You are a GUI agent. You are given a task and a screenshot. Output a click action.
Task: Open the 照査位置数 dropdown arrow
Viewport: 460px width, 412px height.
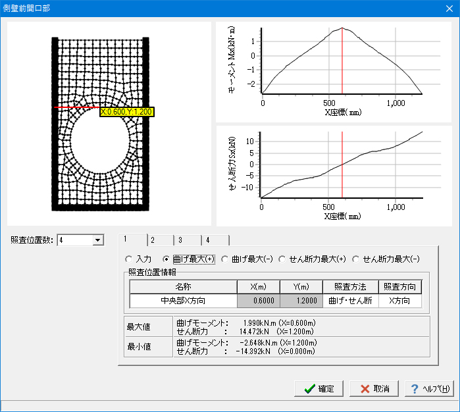98,240
